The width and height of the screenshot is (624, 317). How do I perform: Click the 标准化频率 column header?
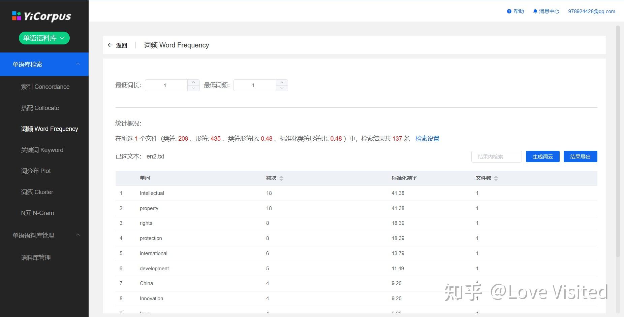click(x=404, y=178)
